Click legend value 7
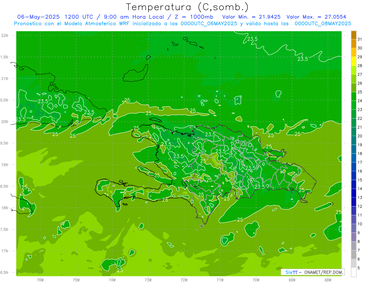This screenshot has width=368, height=284. click(359, 250)
